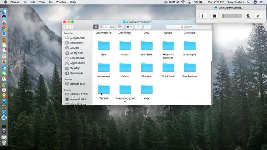
Task: Select the Terraria folder
Action: (x=104, y=90)
